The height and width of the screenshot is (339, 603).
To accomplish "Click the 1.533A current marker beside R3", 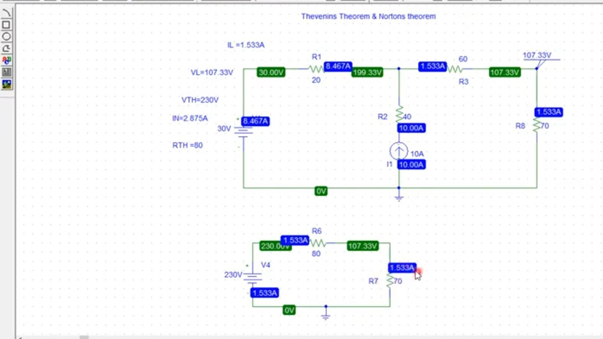I will [432, 66].
